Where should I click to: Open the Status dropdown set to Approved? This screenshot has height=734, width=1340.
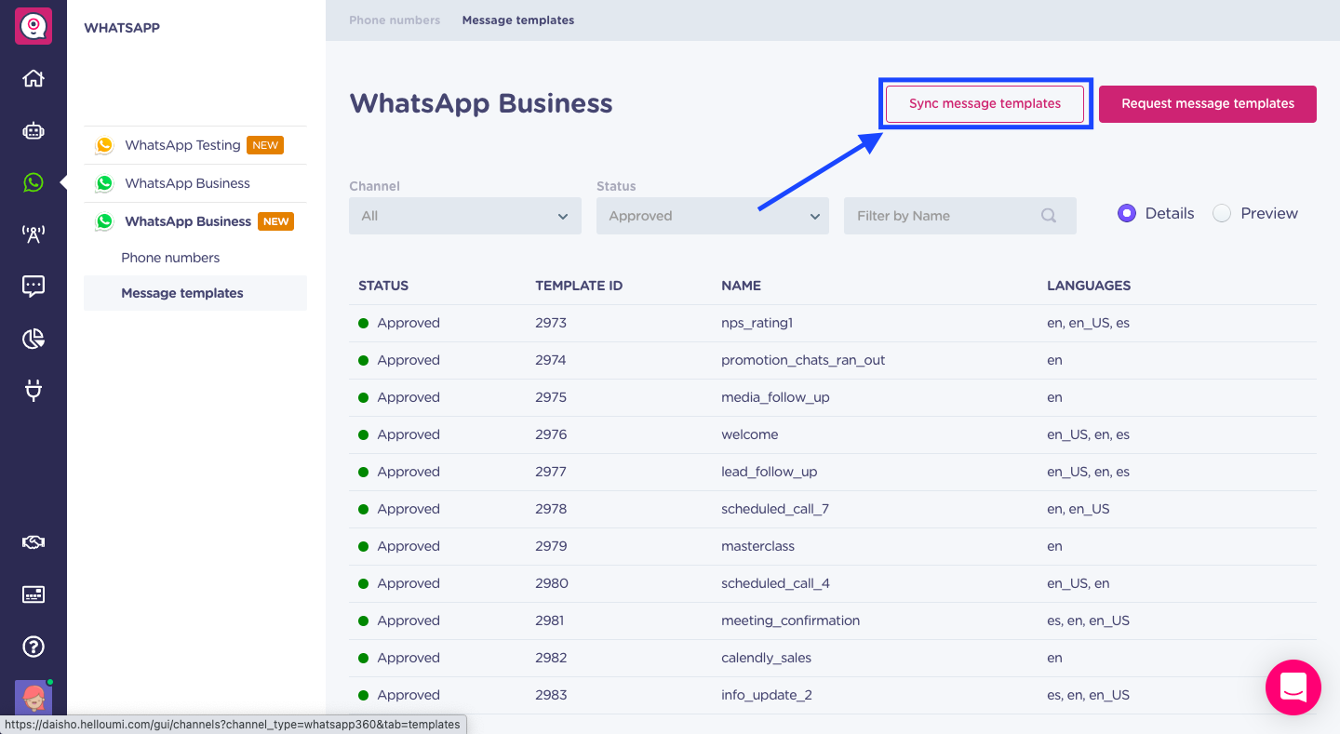[713, 216]
